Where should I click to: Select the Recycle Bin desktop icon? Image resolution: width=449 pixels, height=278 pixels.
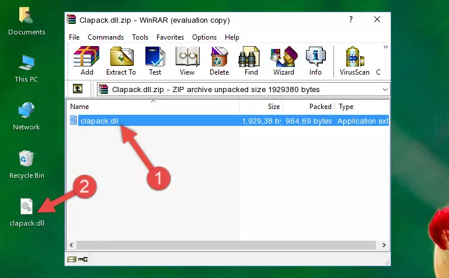tap(27, 165)
